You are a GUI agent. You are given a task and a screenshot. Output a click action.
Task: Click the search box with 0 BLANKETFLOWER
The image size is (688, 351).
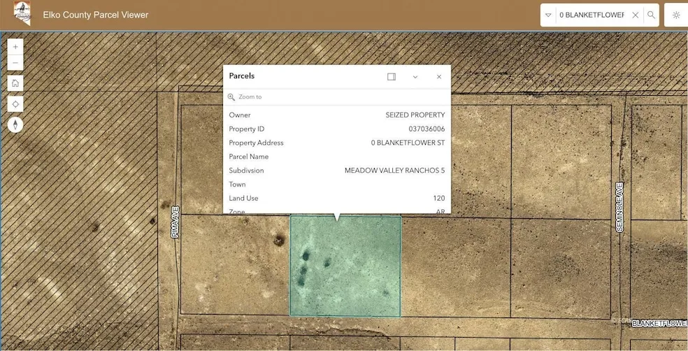click(592, 15)
